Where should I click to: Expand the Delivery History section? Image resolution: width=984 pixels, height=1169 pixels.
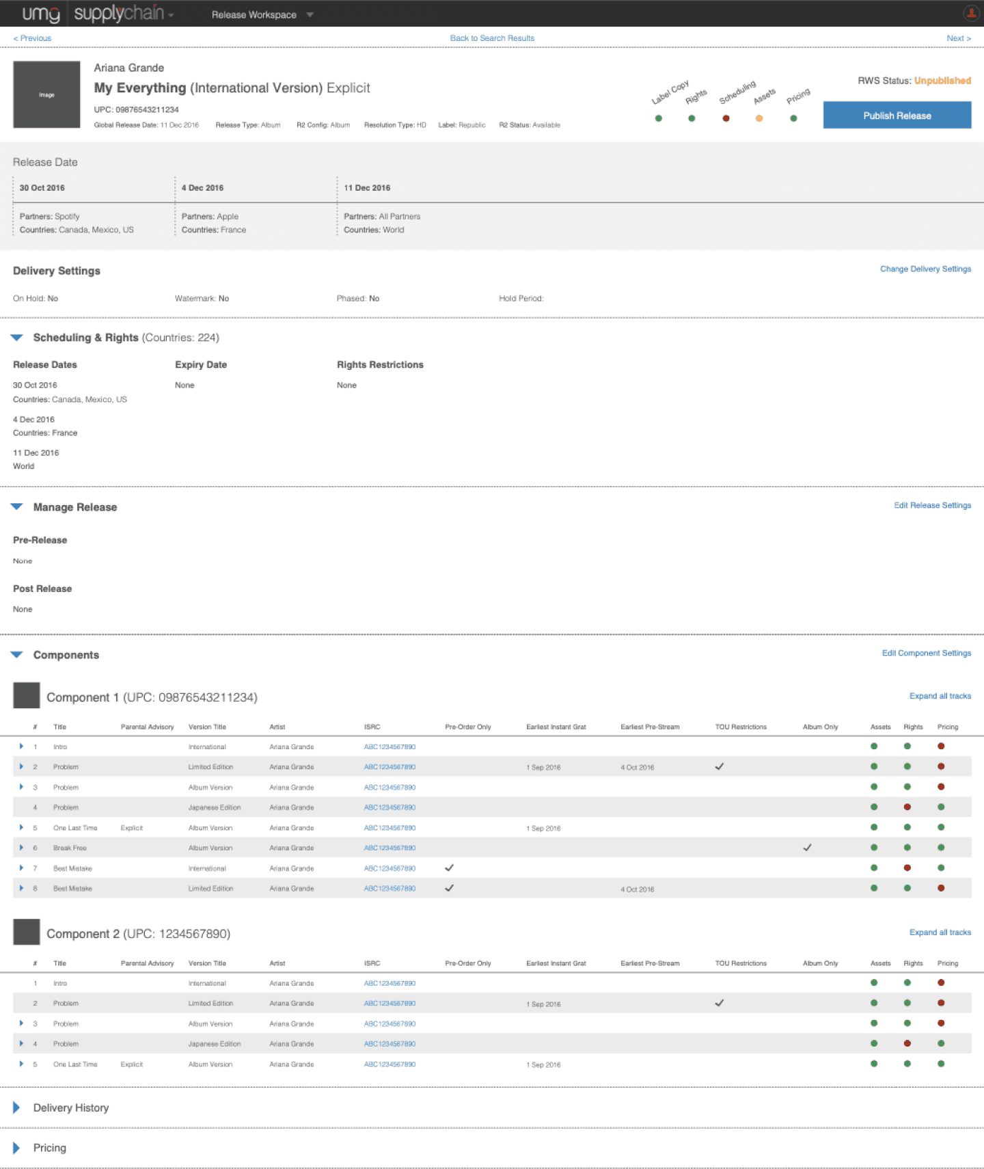click(16, 1107)
